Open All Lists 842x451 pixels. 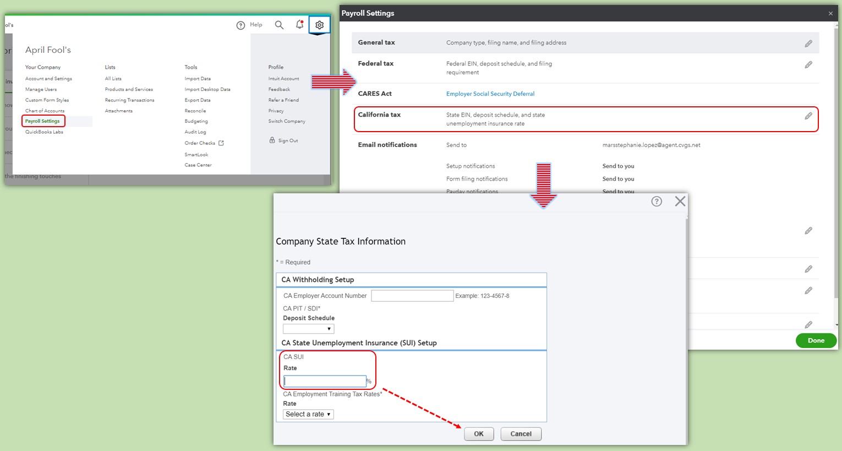113,79
